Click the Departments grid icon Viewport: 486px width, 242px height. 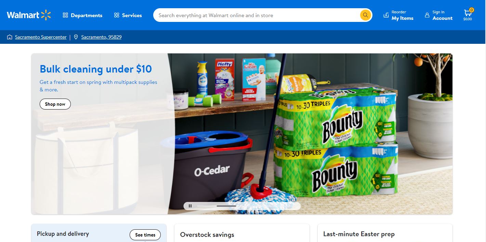(65, 15)
